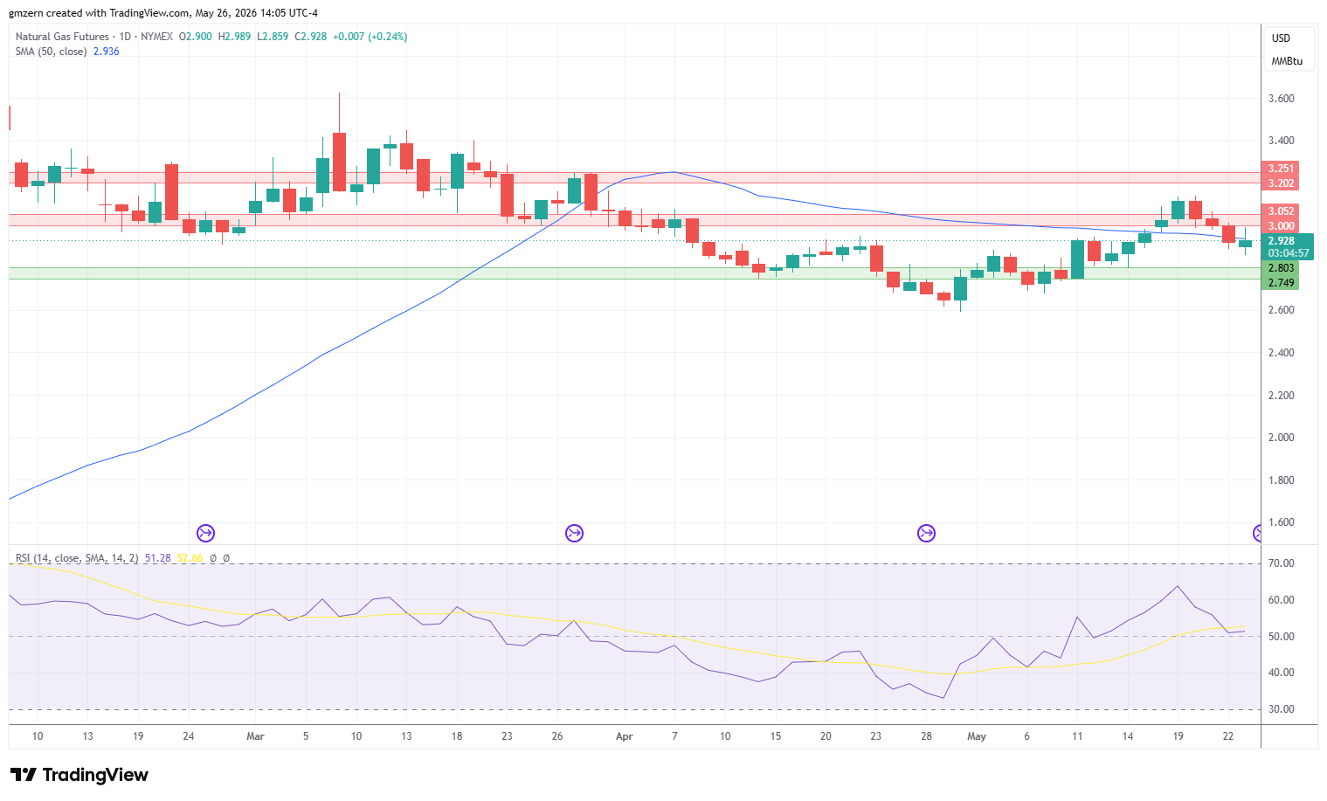Viewport: 1327px width, 801px height.
Task: Click the 3.400 price axis tick
Action: pyautogui.click(x=1281, y=141)
